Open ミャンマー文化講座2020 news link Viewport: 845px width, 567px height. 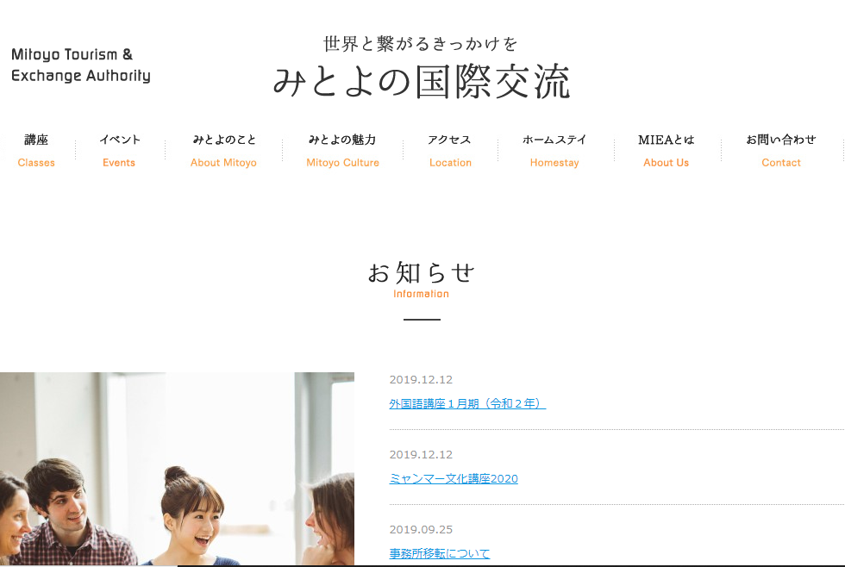[454, 479]
